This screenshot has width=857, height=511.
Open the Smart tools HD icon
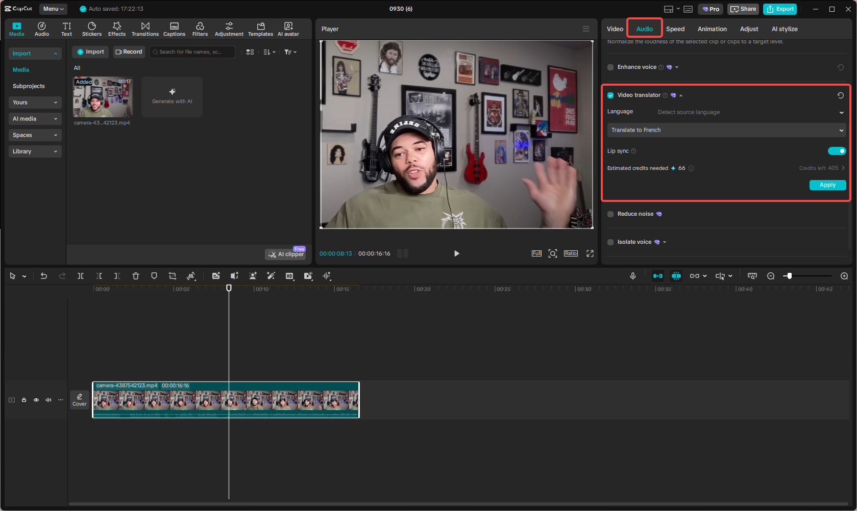click(x=289, y=276)
